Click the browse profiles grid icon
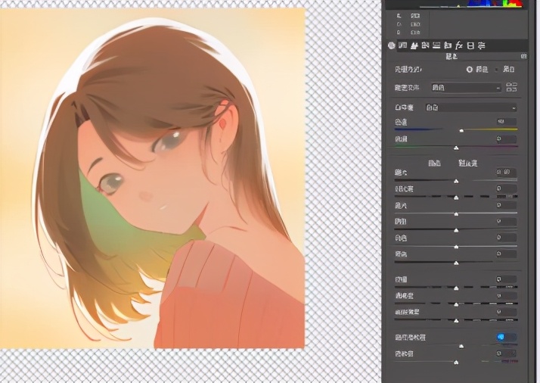 pos(511,88)
